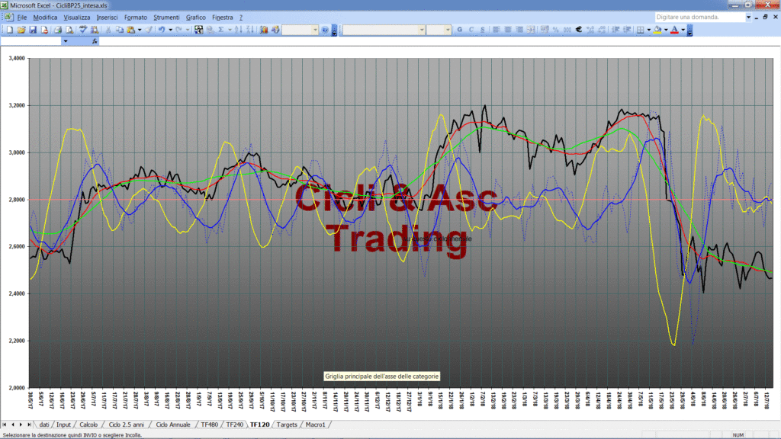
Task: Sort descending with the Z-A icon
Action: tap(250, 30)
